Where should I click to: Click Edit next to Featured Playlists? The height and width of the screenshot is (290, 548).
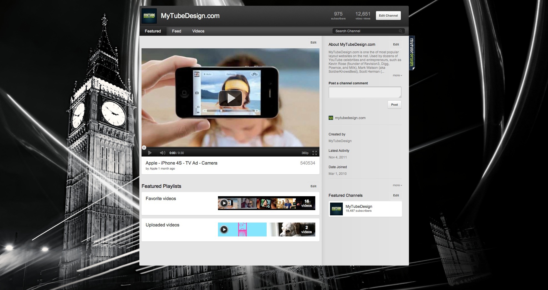[313, 186]
